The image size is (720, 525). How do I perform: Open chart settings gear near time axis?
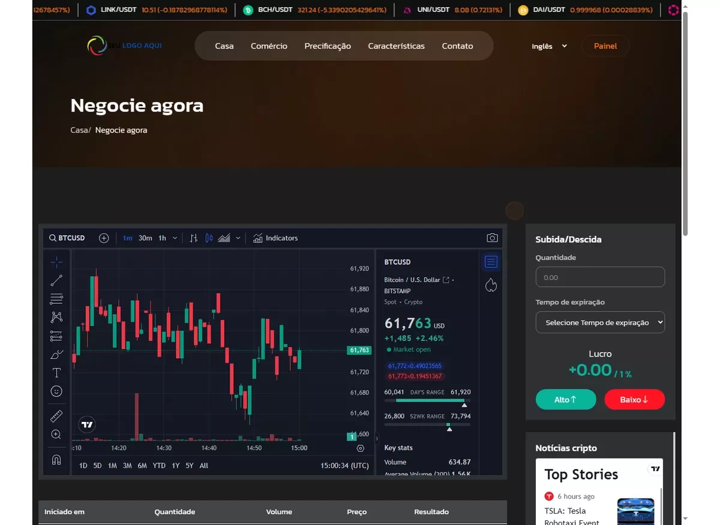point(361,448)
